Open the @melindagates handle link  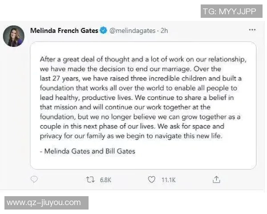tap(133, 30)
